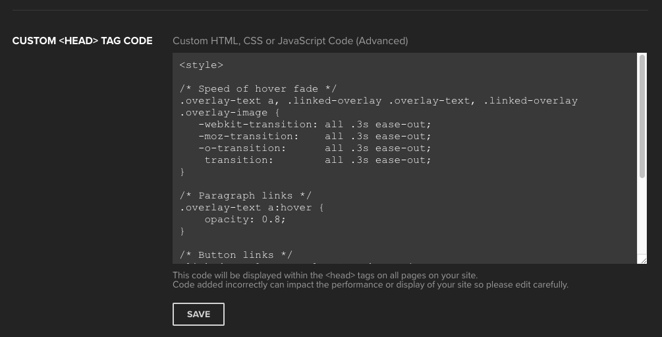Click the "Speed of hover fade" comment line
The width and height of the screenshot is (662, 337).
(258, 89)
